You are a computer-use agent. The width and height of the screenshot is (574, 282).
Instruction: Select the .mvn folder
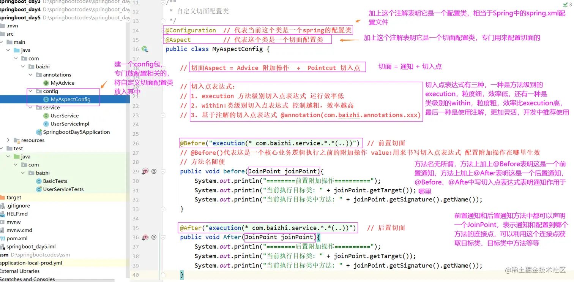click(x=12, y=26)
